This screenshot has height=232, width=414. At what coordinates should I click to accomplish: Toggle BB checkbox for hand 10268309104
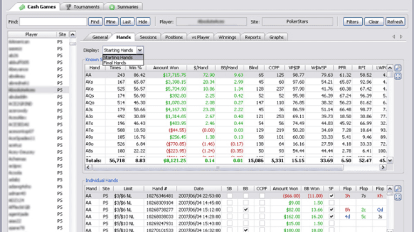point(246,203)
